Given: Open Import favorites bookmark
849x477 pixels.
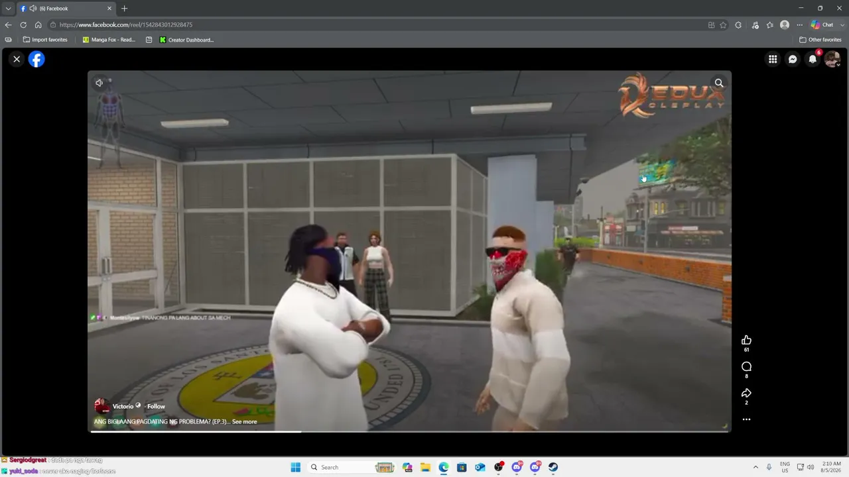Looking at the screenshot, I should coord(45,40).
